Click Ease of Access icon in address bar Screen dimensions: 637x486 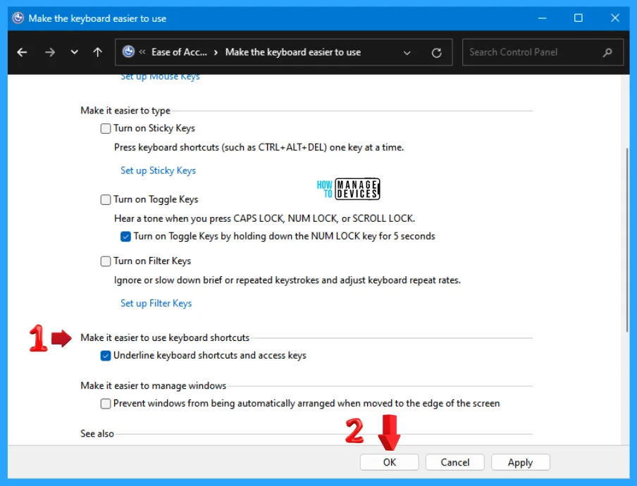[x=128, y=51]
